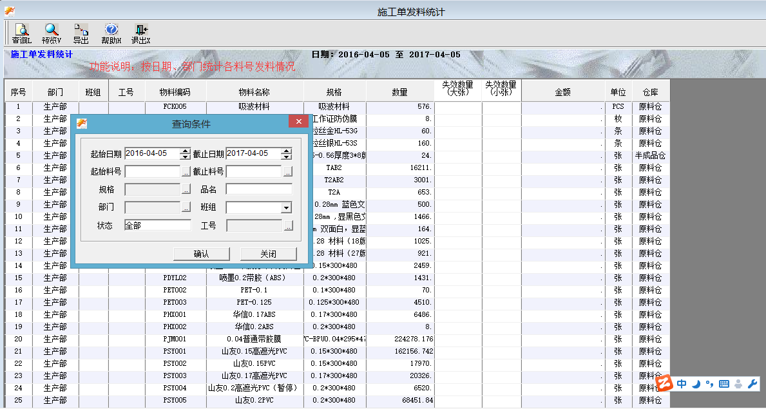Expand the 班组 dropdown arrow
Screen dimensions: 766x409
tap(286, 207)
